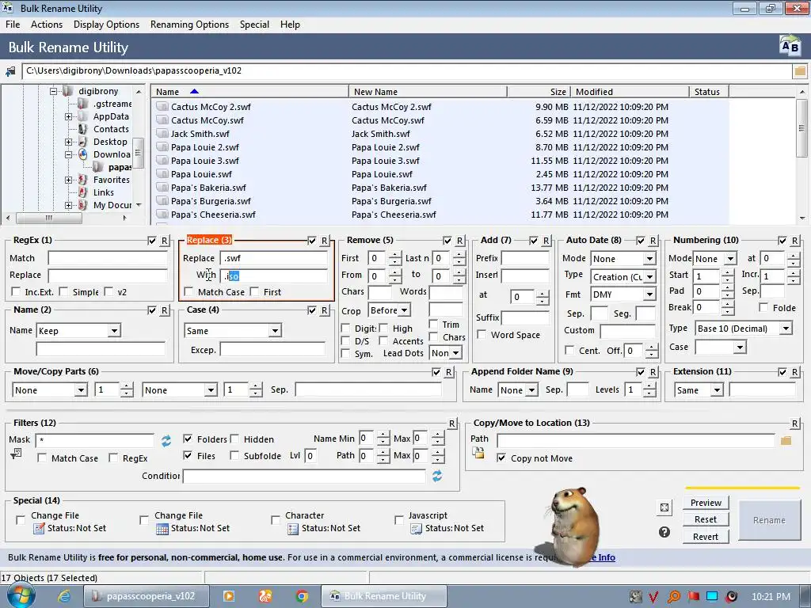The image size is (811, 608).
Task: Open the Special menu
Action: click(254, 25)
